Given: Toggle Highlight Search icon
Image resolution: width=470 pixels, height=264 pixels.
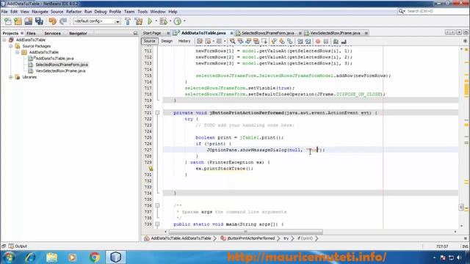Looking at the screenshot, I should (x=256, y=41).
